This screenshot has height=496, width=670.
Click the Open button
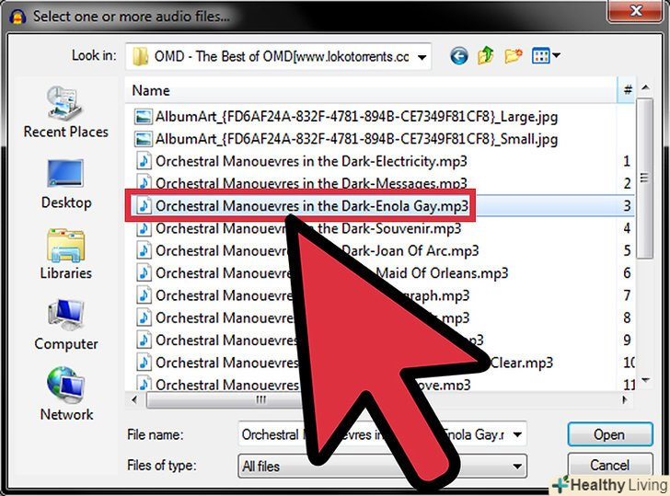pos(610,434)
